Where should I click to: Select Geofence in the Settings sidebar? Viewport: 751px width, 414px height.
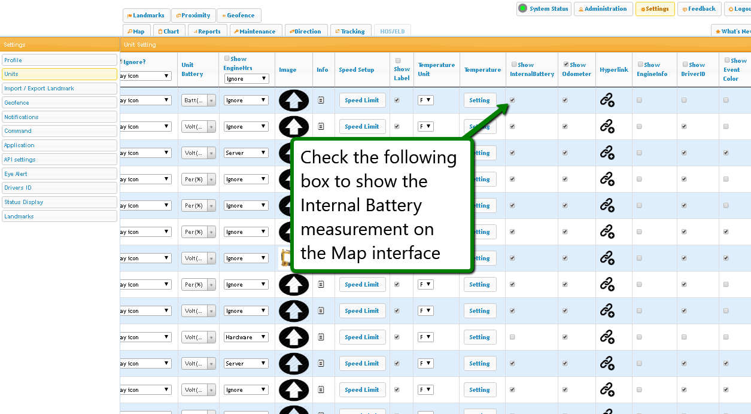59,103
